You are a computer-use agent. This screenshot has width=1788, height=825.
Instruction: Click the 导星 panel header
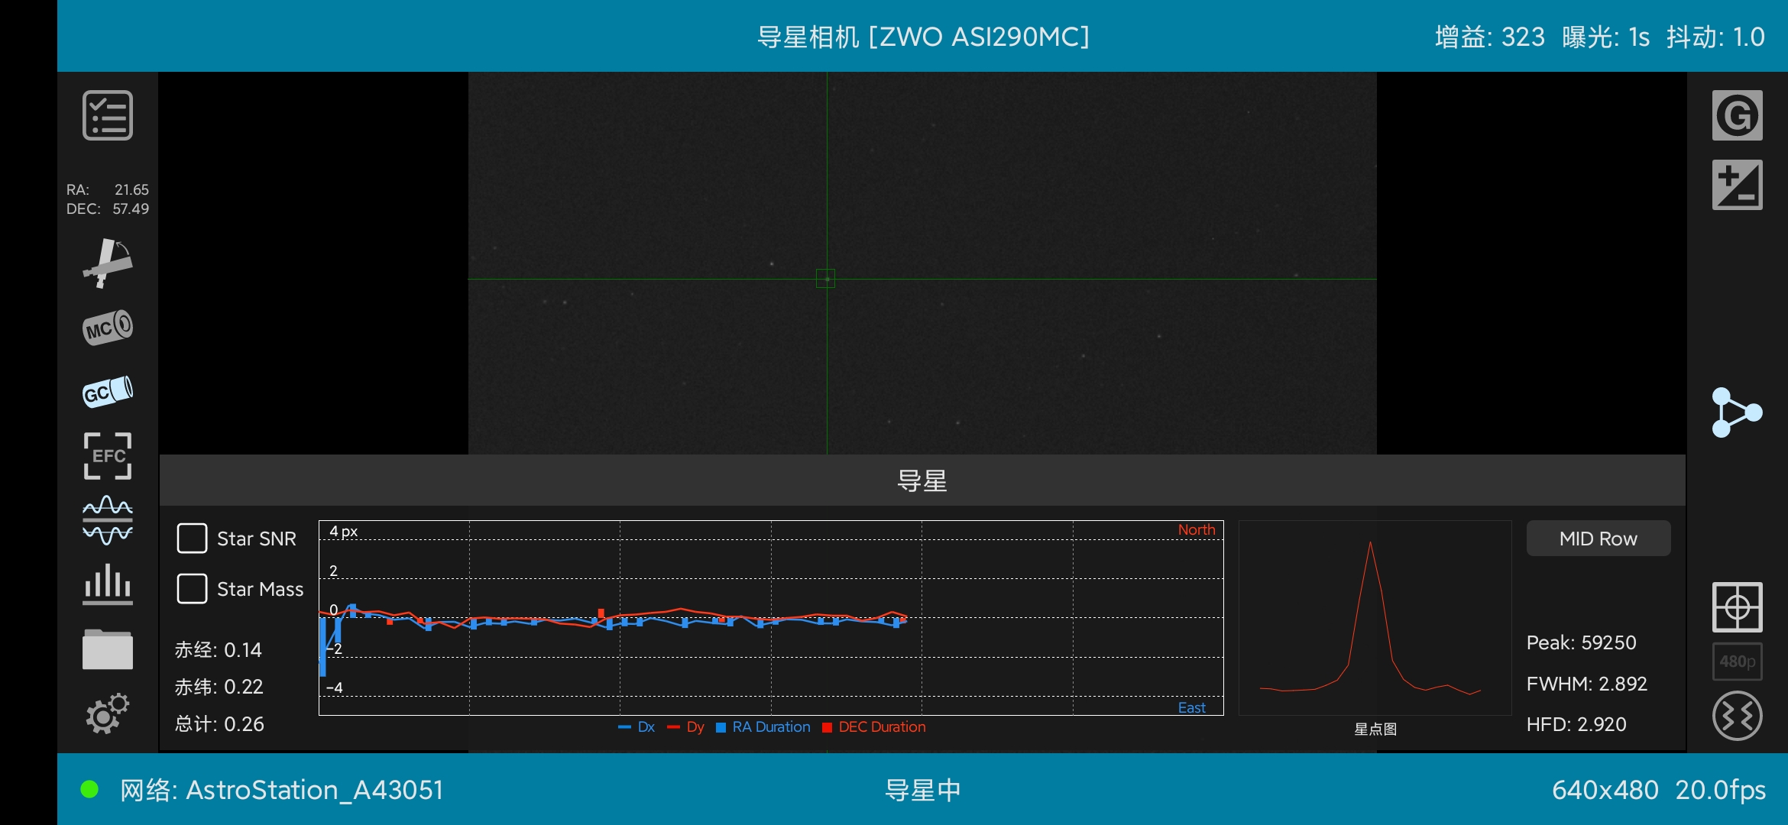pos(922,480)
